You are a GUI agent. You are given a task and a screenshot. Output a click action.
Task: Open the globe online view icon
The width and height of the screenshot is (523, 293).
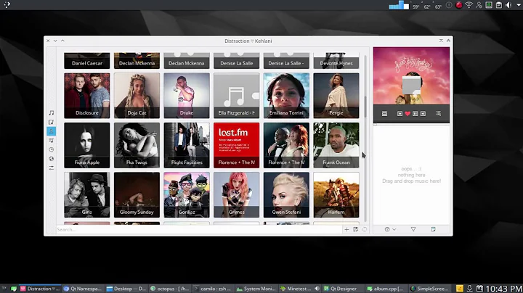pyautogui.click(x=52, y=159)
